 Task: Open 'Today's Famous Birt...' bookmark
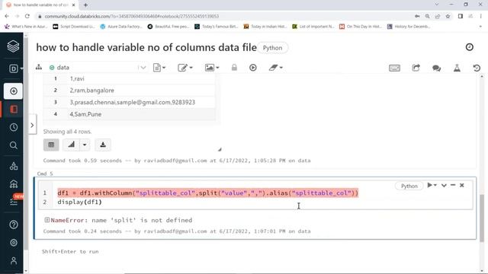217,27
